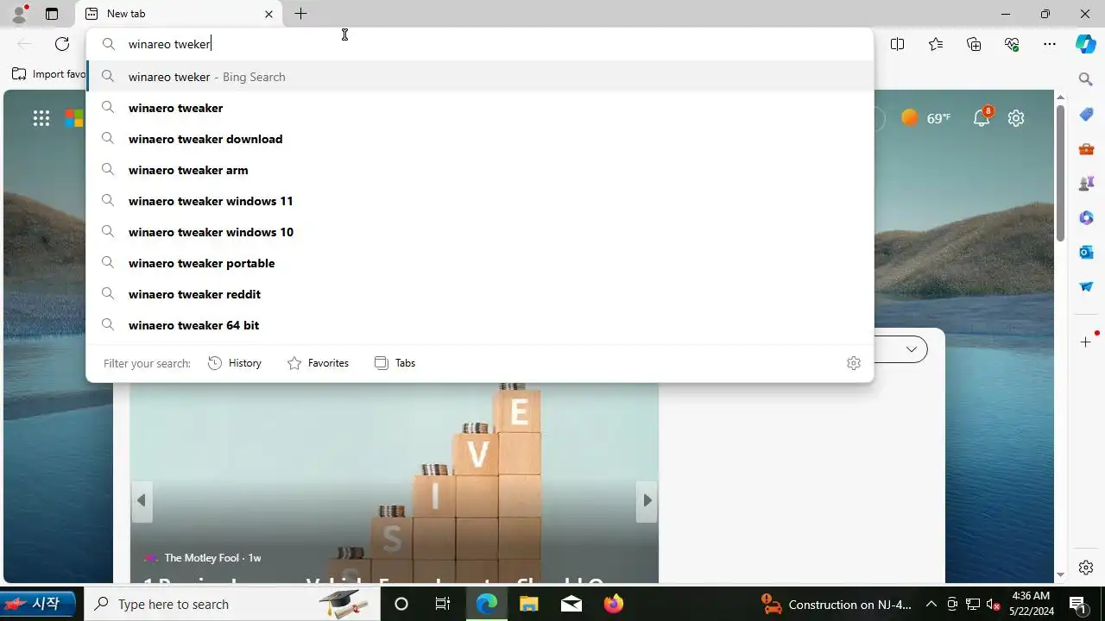The width and height of the screenshot is (1105, 621).
Task: Open the Copilot icon
Action: click(1086, 44)
